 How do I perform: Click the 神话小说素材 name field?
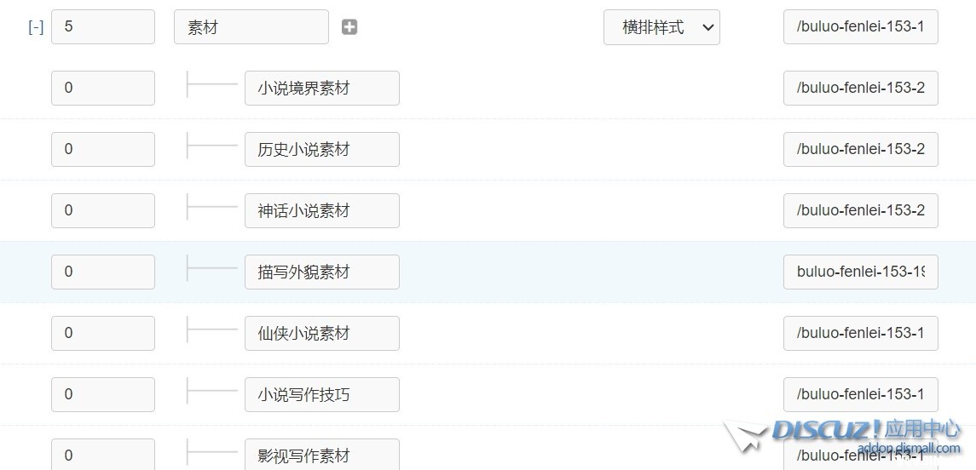click(321, 211)
